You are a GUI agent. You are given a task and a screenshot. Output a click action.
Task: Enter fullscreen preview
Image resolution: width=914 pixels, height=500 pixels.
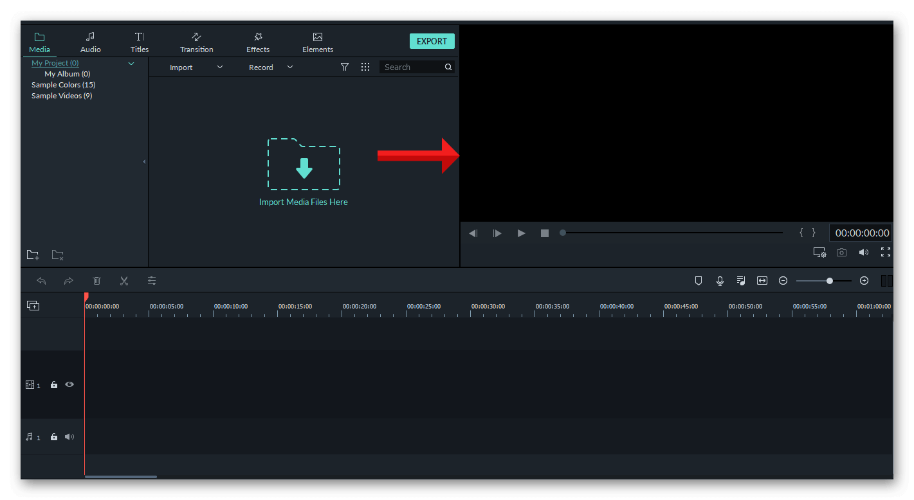point(886,252)
